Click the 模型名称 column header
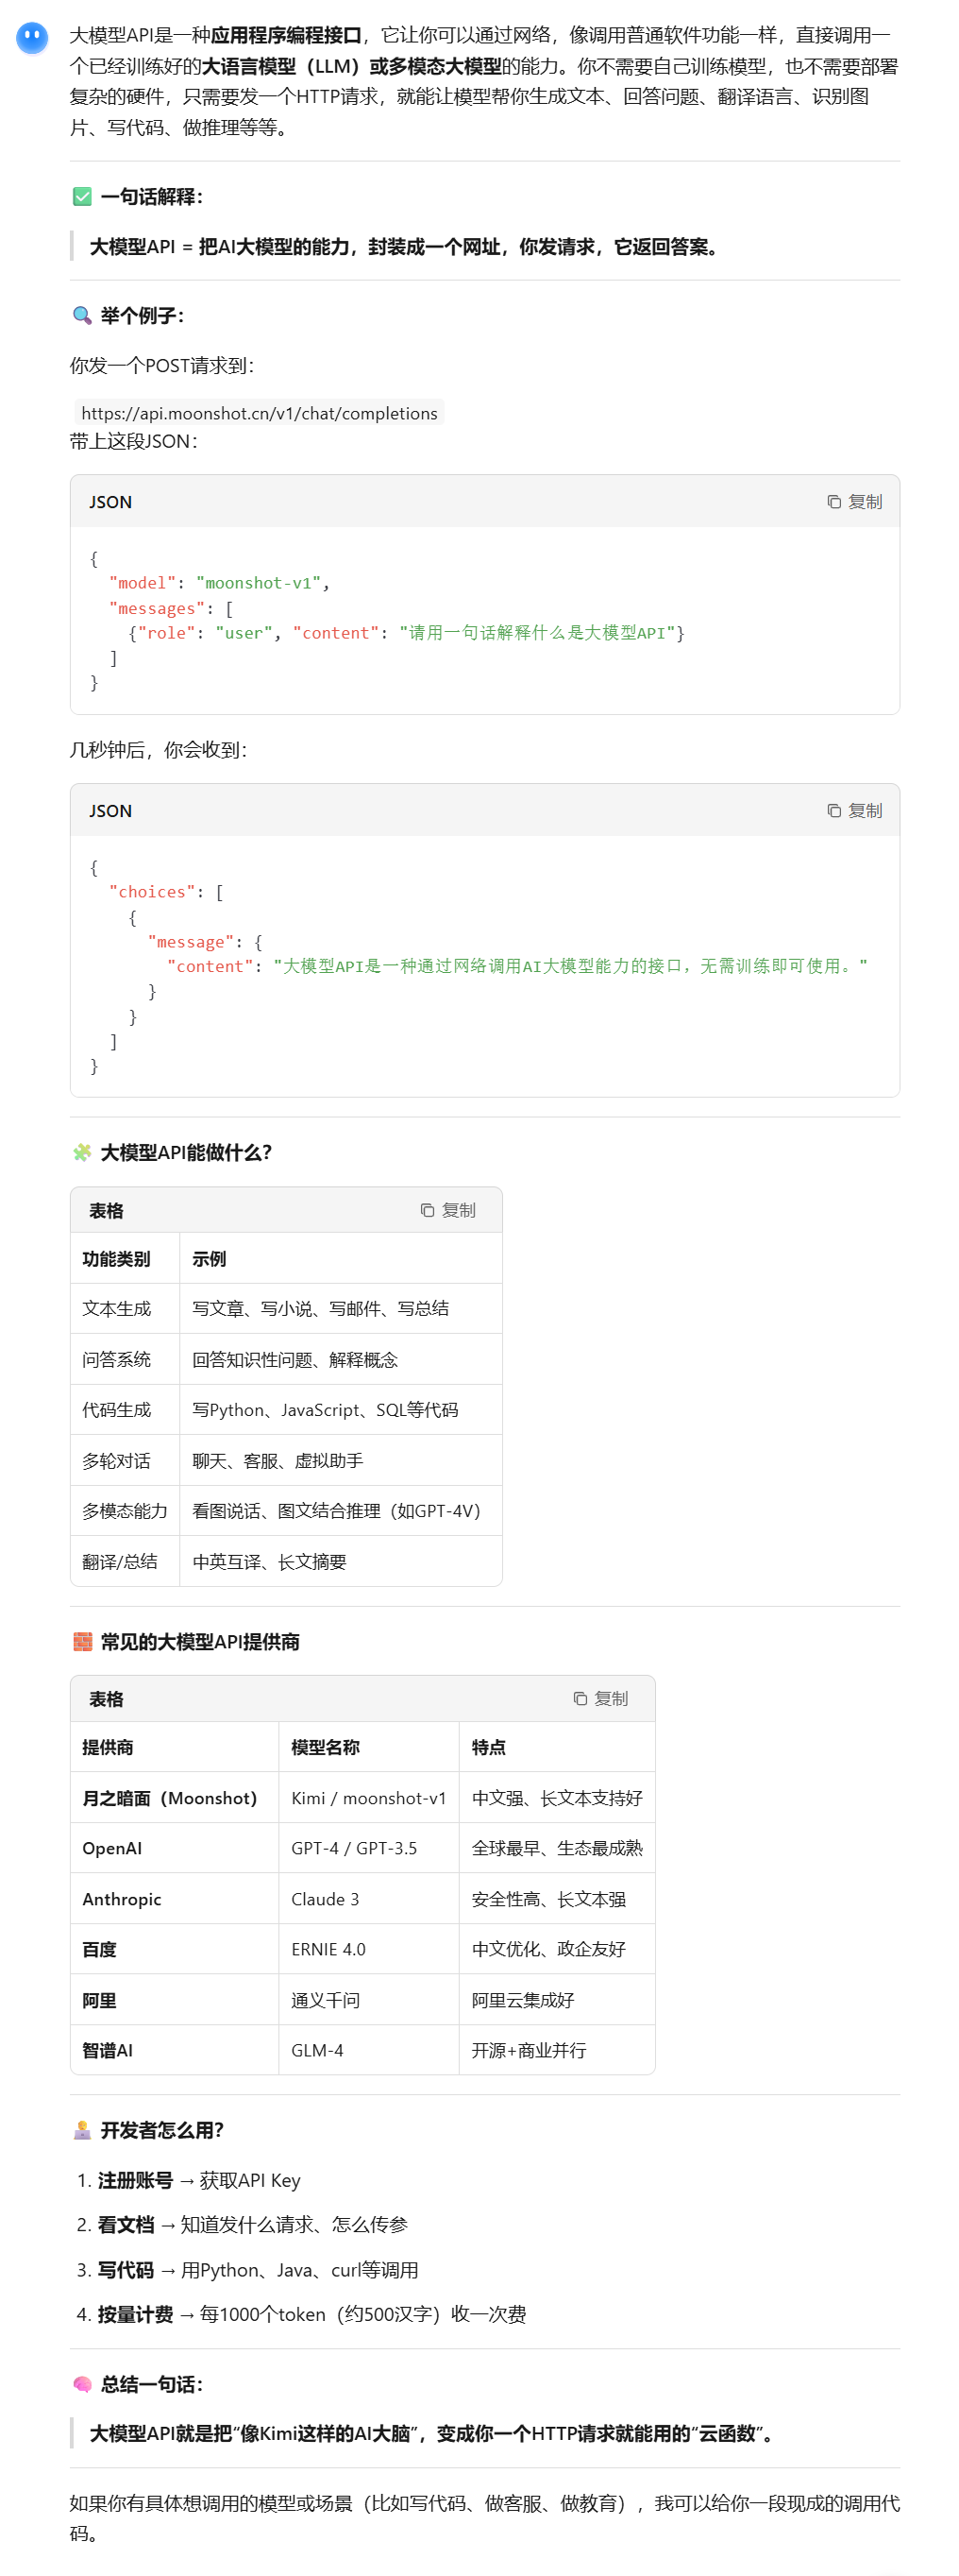Viewport: 959px width, 2576px height. pyautogui.click(x=325, y=1747)
